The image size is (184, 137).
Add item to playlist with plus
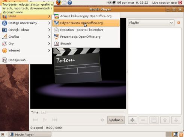pos(133,120)
